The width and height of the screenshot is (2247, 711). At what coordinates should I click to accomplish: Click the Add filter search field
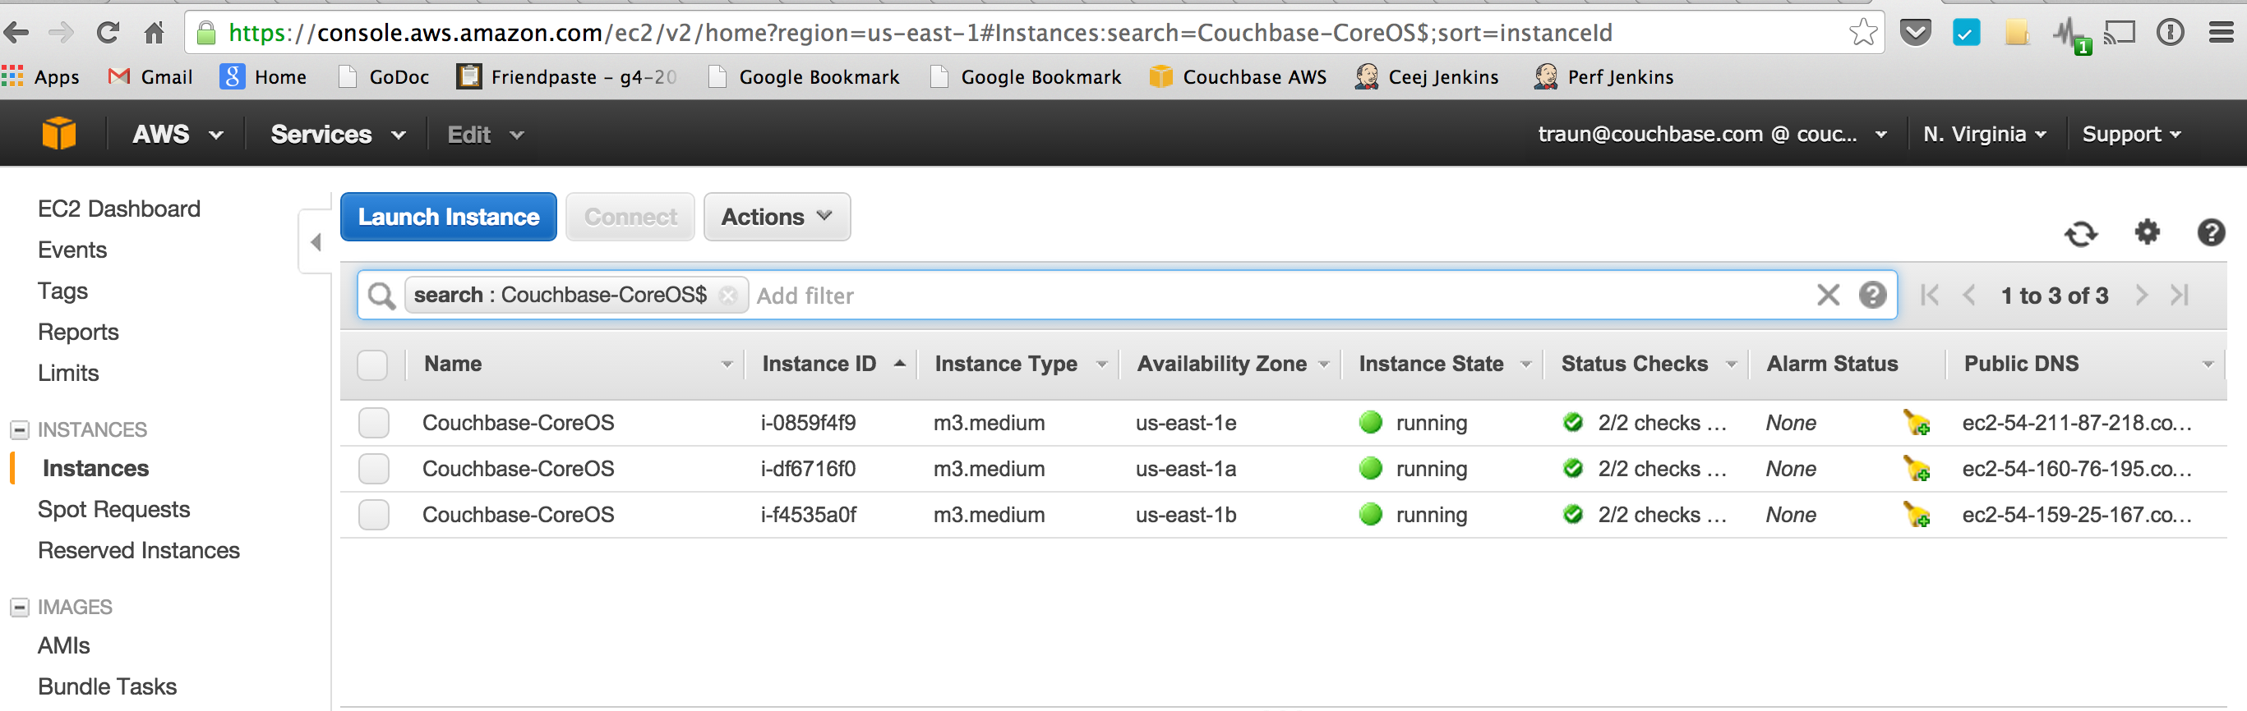[1221, 296]
